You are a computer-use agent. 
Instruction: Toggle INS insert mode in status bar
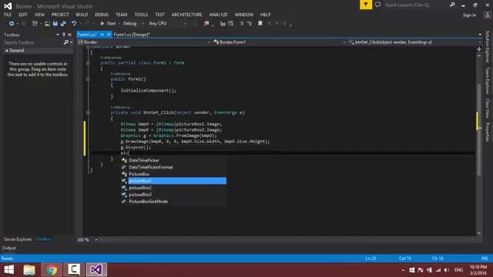tap(485, 259)
